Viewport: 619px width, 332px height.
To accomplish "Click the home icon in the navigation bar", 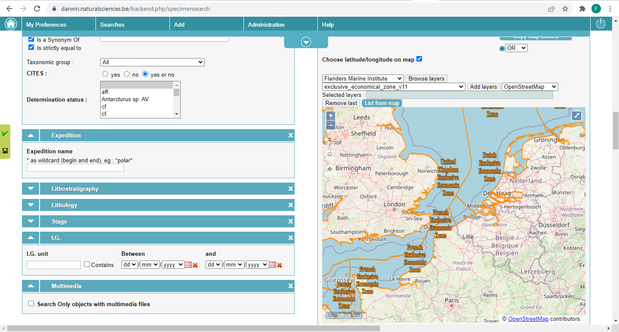I will point(11,24).
